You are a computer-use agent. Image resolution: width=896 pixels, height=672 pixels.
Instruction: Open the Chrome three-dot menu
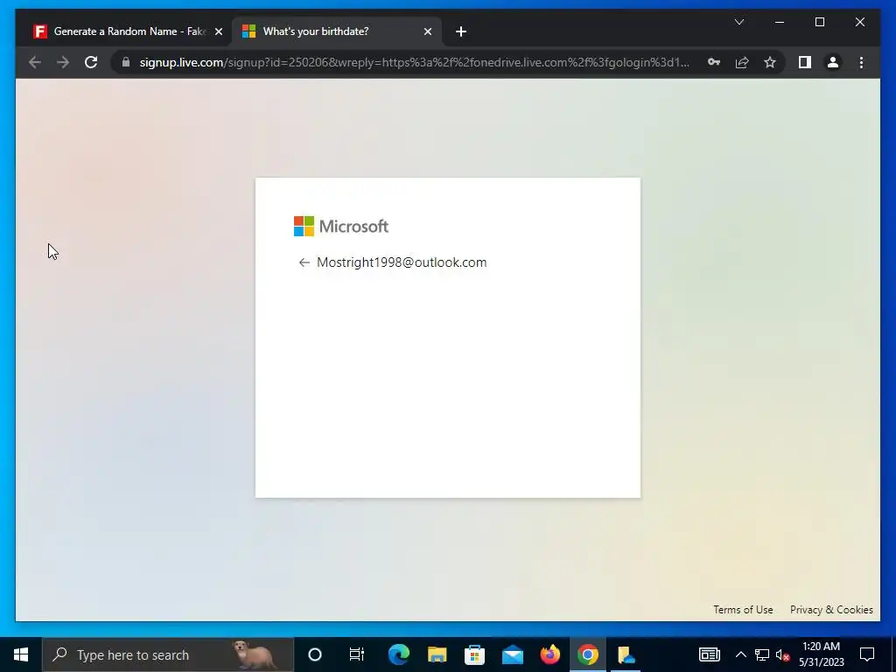tap(861, 62)
